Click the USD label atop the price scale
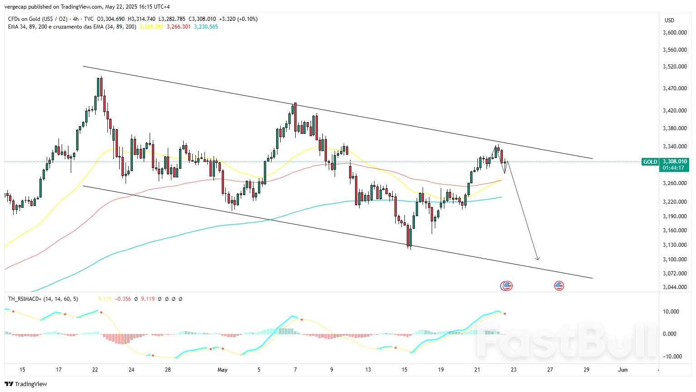Image resolution: width=696 pixels, height=392 pixels. [670, 20]
